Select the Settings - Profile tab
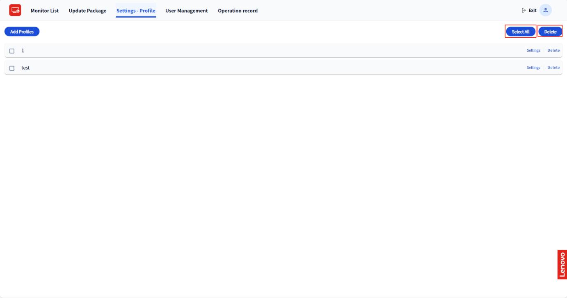Viewport: 567px width, 298px height. [x=136, y=11]
